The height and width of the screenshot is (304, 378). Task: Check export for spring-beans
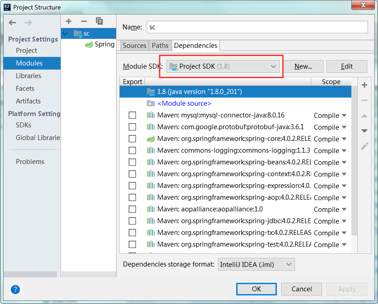coord(132,162)
